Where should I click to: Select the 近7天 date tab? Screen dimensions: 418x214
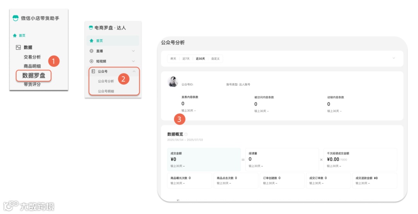tap(186, 59)
